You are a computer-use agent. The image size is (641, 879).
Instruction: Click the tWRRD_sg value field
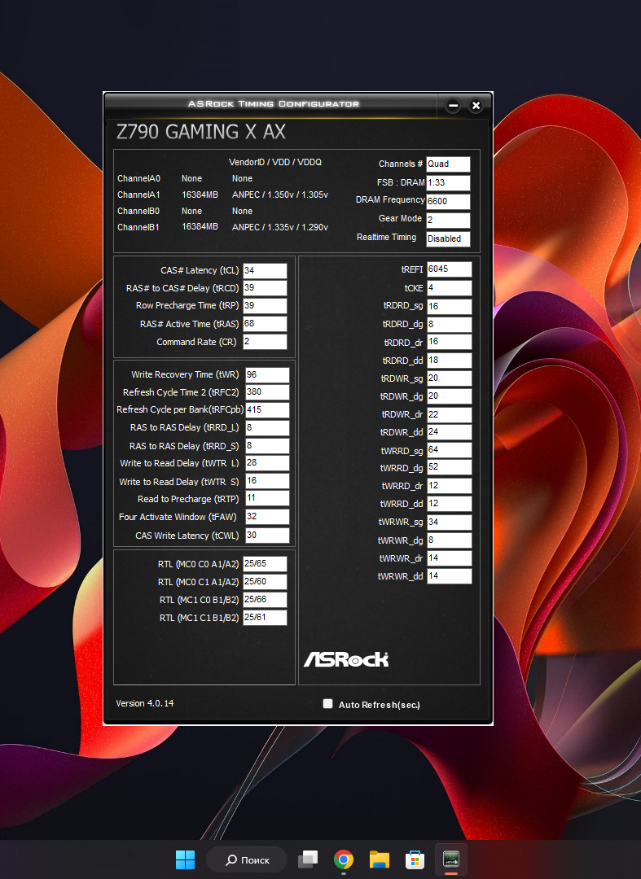pyautogui.click(x=450, y=450)
